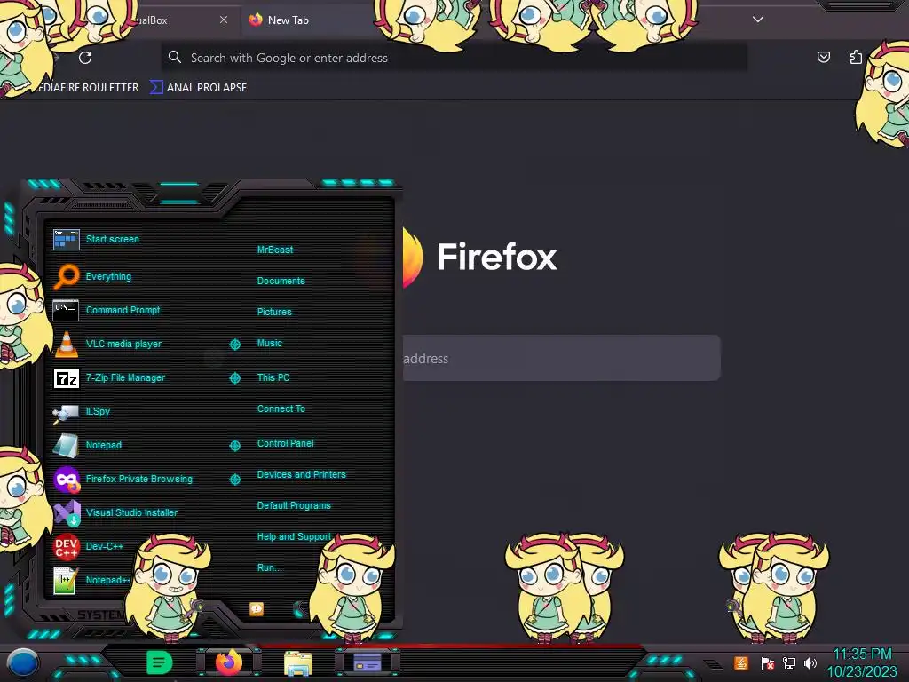Expand VLC media player jump list arrow

[234, 345]
